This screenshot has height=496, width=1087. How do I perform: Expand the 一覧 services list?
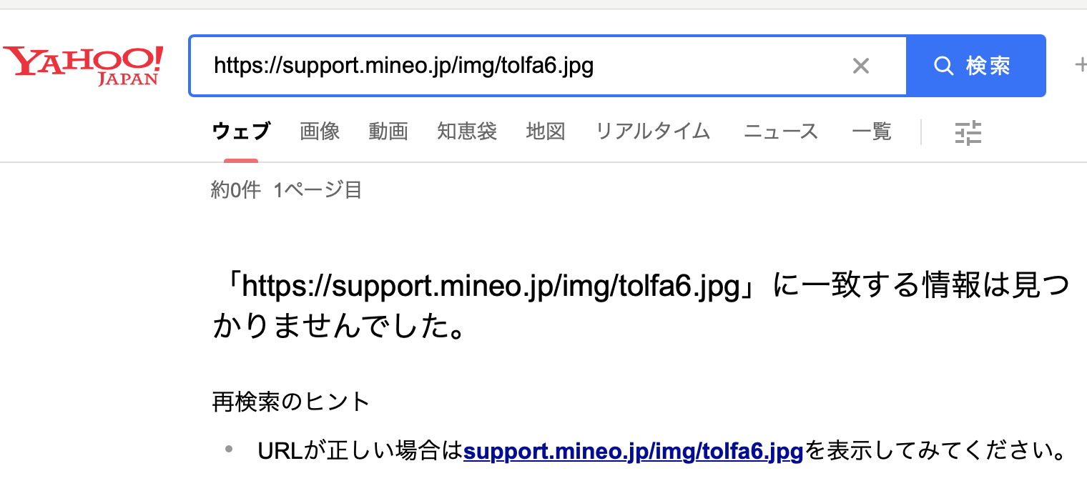pyautogui.click(x=872, y=132)
